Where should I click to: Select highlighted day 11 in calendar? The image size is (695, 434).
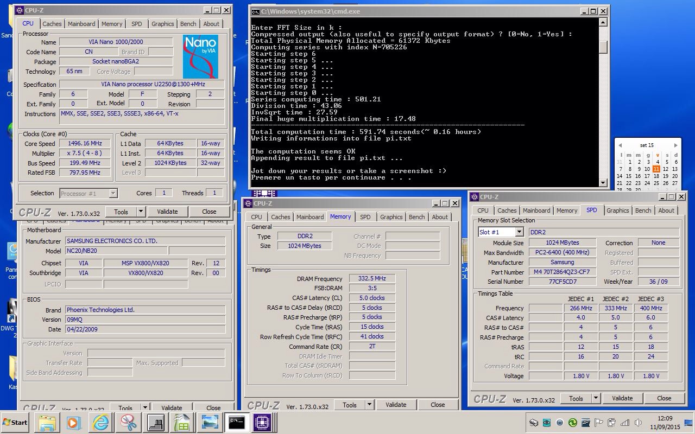[x=656, y=169]
